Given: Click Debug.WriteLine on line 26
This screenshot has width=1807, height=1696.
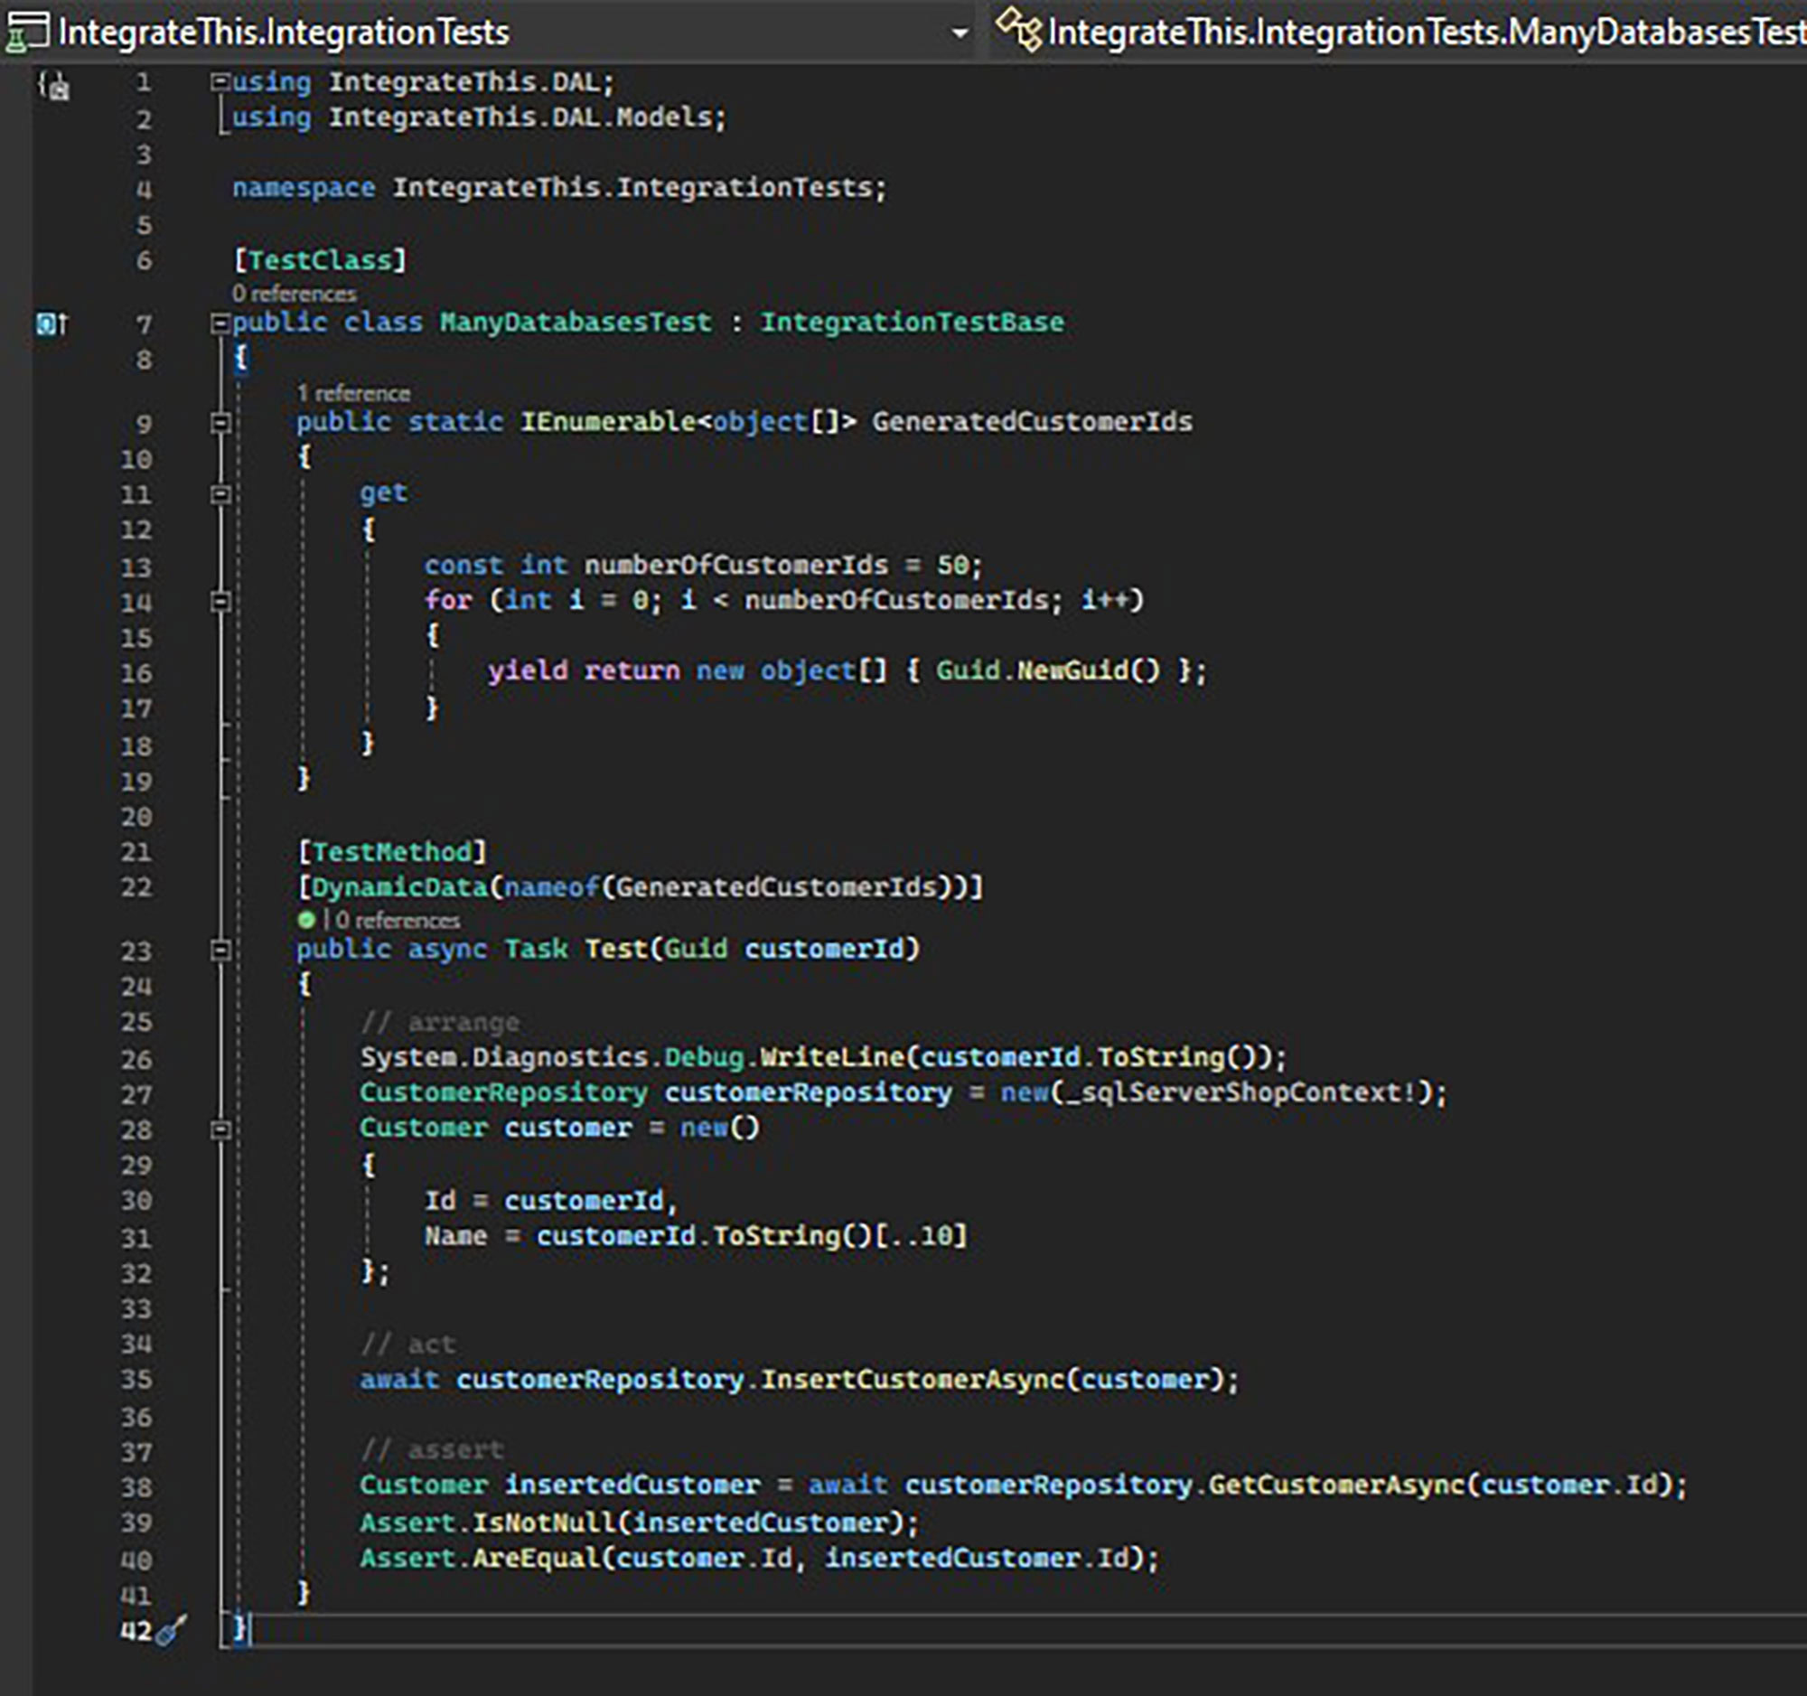Looking at the screenshot, I should (783, 1057).
